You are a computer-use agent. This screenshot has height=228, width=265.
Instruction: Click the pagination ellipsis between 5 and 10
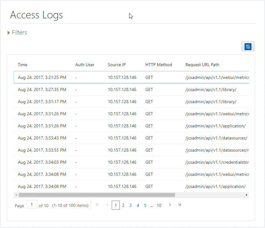click(x=152, y=205)
